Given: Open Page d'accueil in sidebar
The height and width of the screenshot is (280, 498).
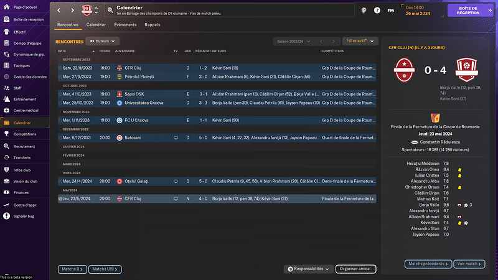Looking at the screenshot, I should (25, 7).
